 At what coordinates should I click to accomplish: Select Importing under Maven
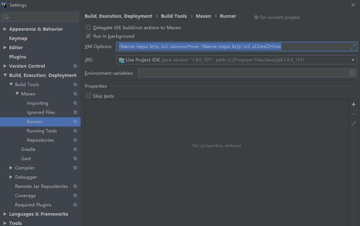click(38, 103)
